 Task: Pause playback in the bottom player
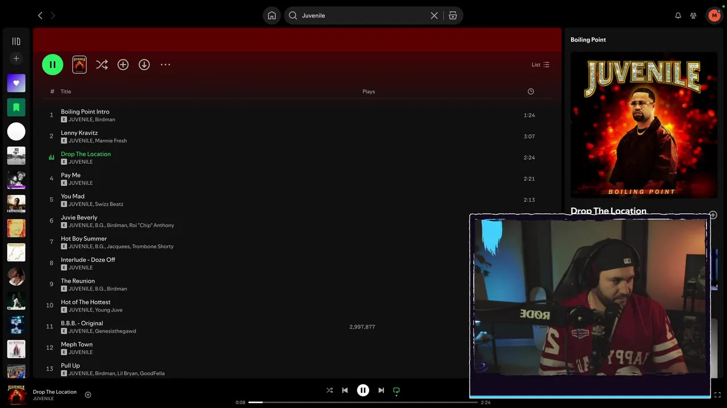coord(363,390)
